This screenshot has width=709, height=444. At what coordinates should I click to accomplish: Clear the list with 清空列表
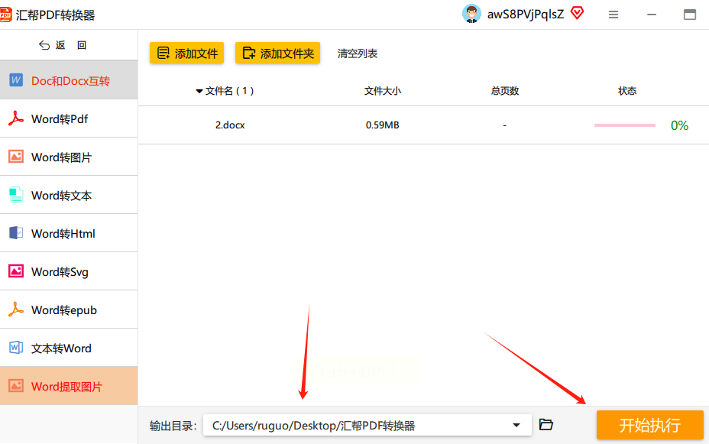pos(358,53)
